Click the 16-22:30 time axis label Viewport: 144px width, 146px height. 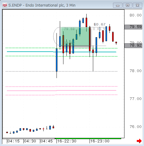[x=67, y=141]
